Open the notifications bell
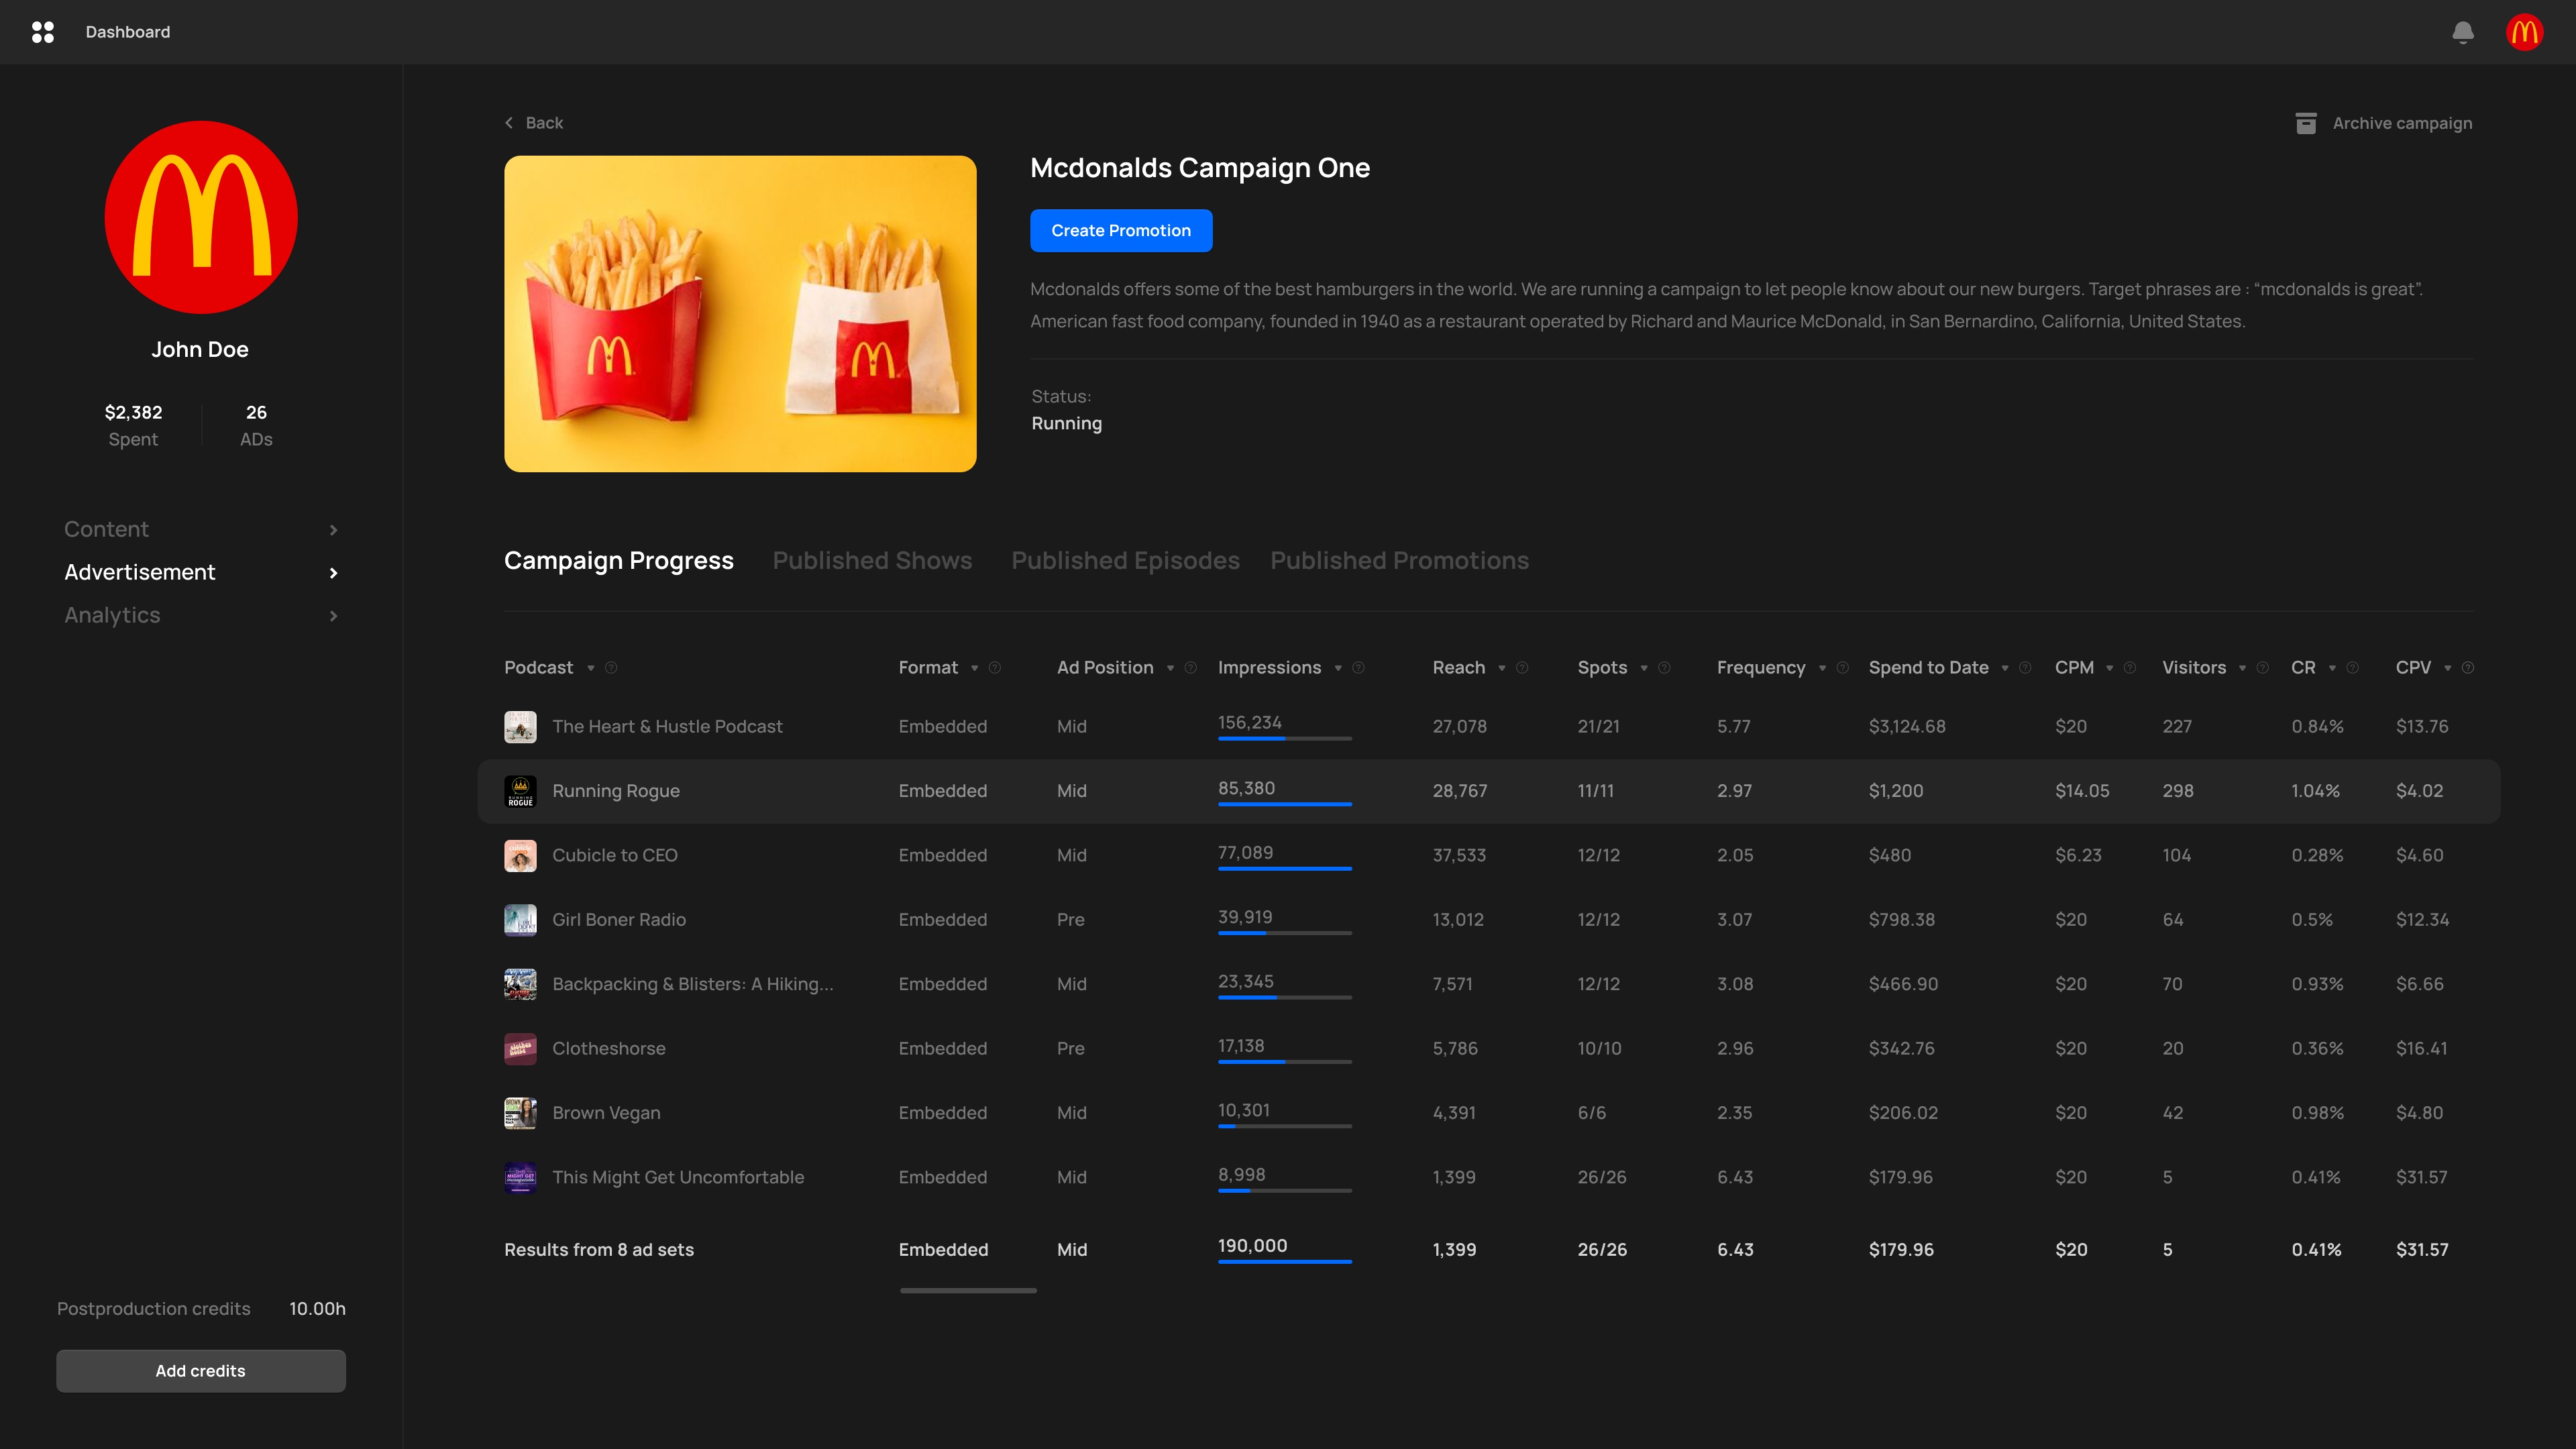The height and width of the screenshot is (1449, 2576). point(2463,32)
